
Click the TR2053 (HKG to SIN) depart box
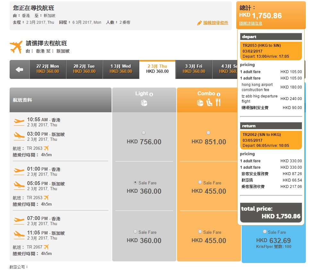271,51
